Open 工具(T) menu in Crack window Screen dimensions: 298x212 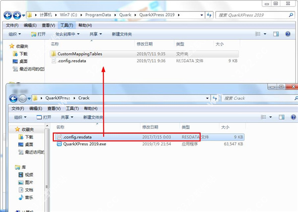pos(72,108)
